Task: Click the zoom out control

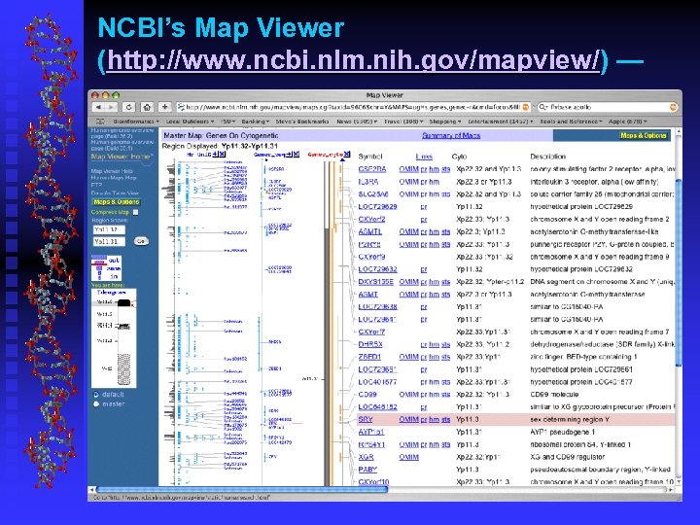Action: coord(114,260)
